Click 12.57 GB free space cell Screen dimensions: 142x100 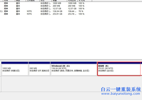[72, 9]
